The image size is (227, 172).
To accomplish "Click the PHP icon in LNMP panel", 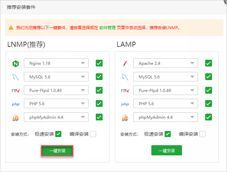I will (x=15, y=104).
